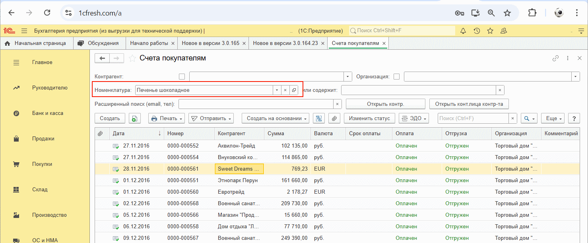The width and height of the screenshot is (588, 243).
Task: Select the 209 730,00 amount cell
Action: point(287,204)
